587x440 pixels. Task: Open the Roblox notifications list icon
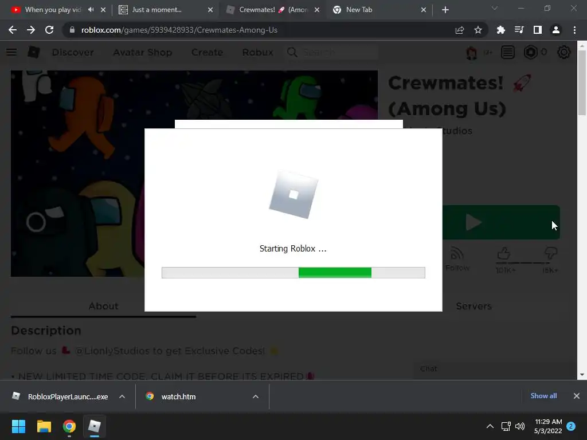508,52
